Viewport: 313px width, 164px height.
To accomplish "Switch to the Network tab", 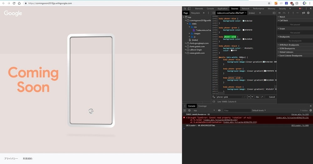I will coord(245,8).
